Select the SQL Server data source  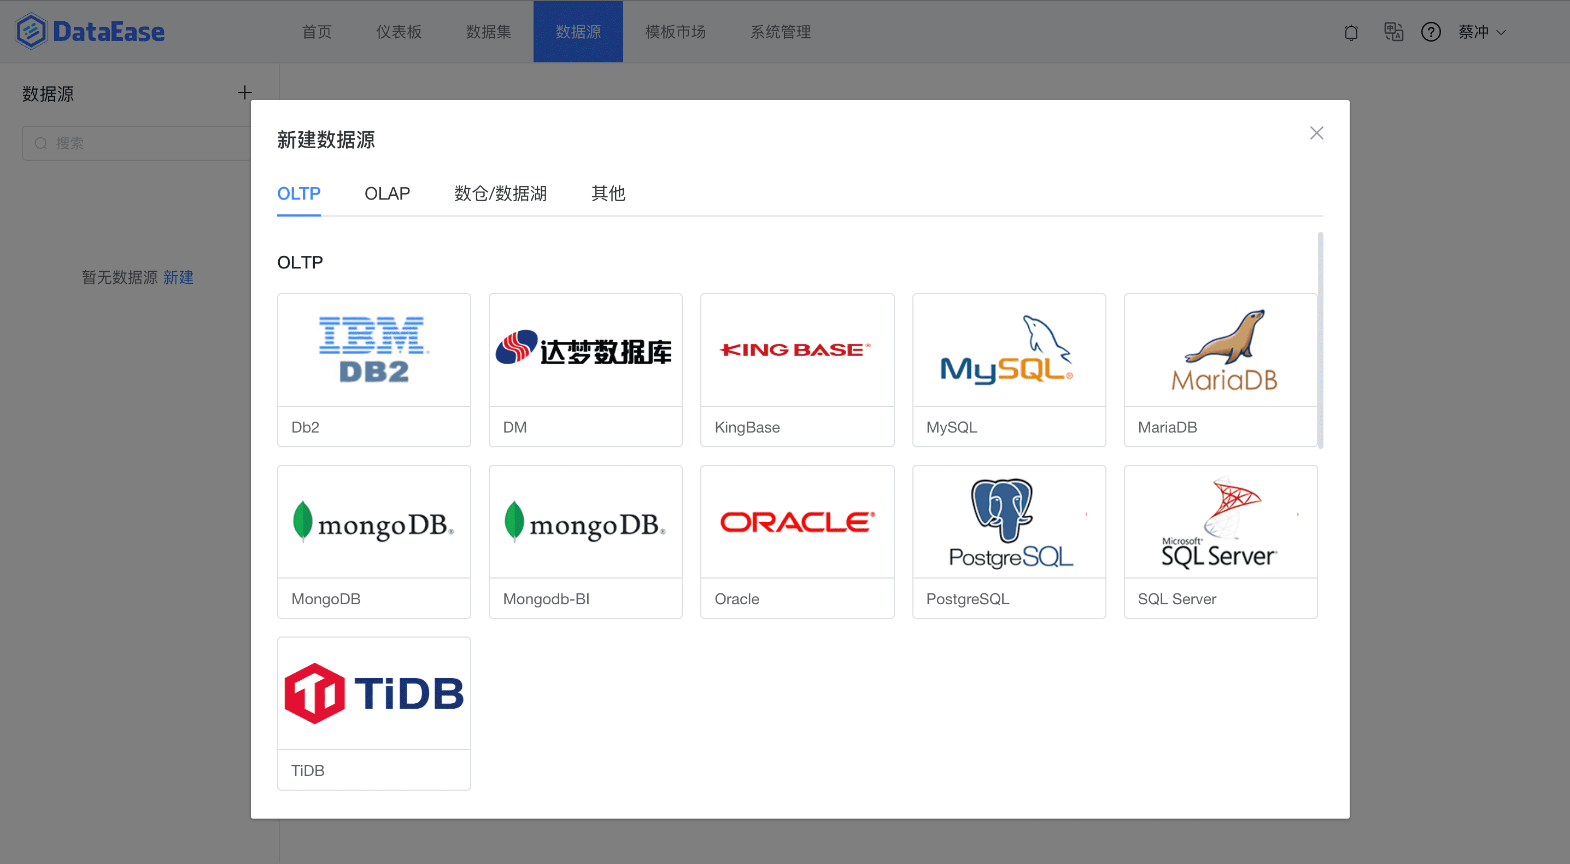coord(1220,540)
